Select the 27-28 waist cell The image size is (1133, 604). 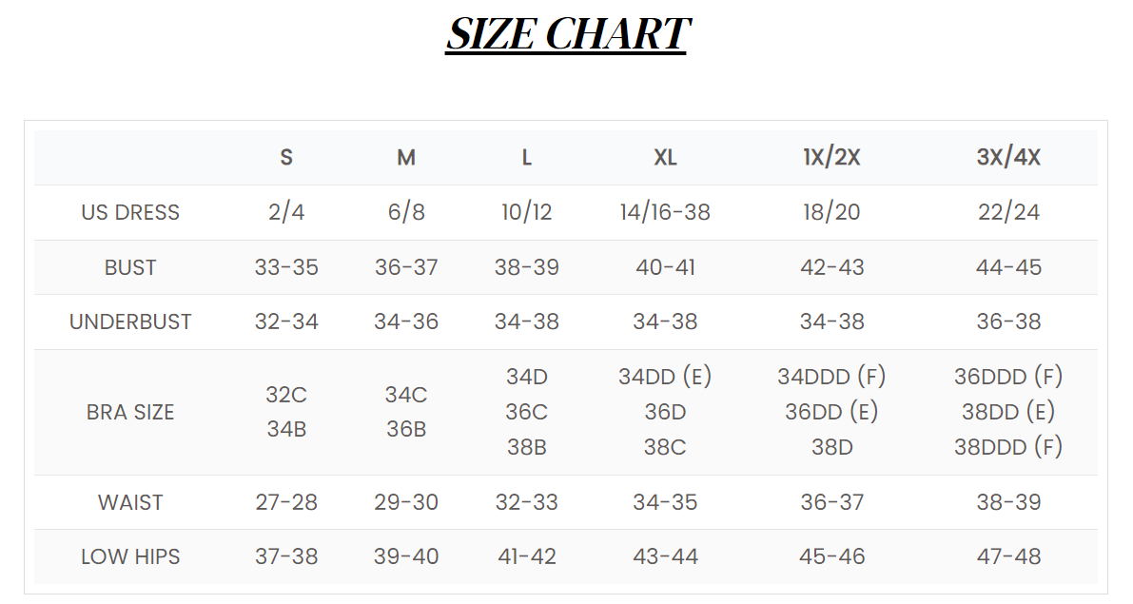[286, 502]
